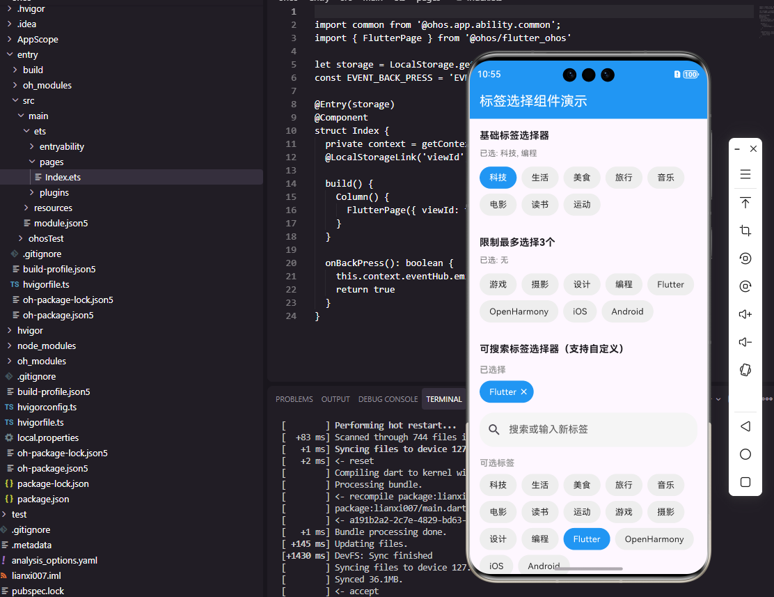
Task: Click the TS icon beside hvigorconfig.ts
Action: coord(9,408)
